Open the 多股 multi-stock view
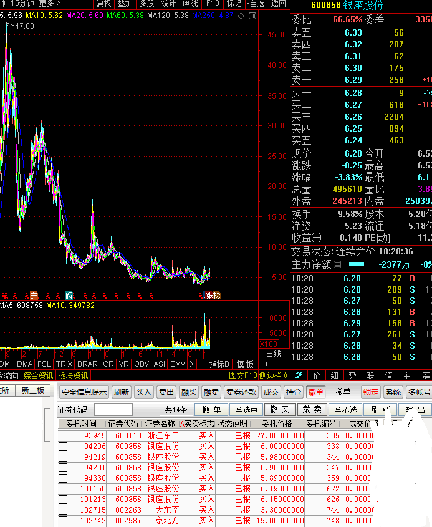This screenshot has width=432, height=527. click(146, 4)
